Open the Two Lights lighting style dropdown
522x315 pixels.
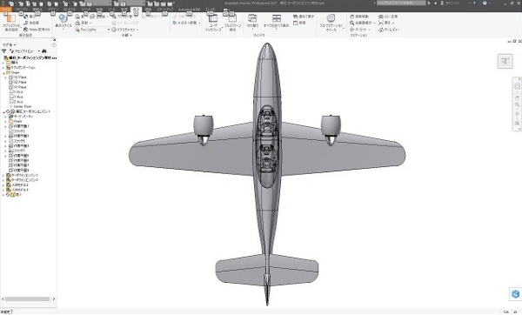[x=92, y=30]
